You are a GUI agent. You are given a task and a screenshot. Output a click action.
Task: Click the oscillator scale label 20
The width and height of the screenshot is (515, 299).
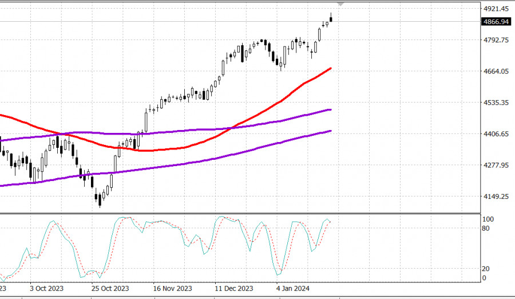(486, 269)
